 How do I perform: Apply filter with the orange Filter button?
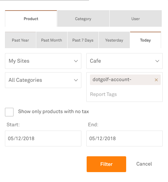[x=106, y=164]
